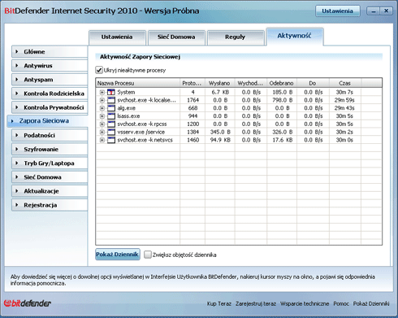Open Główne sidebar section
Image resolution: width=398 pixels, height=318 pixels.
pyautogui.click(x=50, y=51)
